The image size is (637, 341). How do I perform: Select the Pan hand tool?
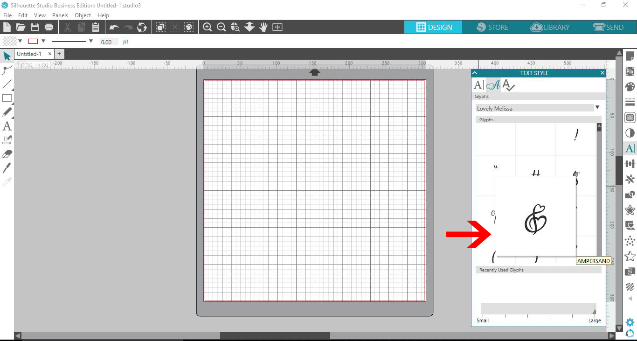click(x=263, y=27)
